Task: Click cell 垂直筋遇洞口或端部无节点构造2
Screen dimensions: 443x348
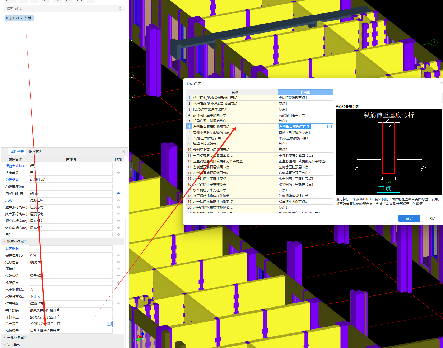Action: point(305,161)
